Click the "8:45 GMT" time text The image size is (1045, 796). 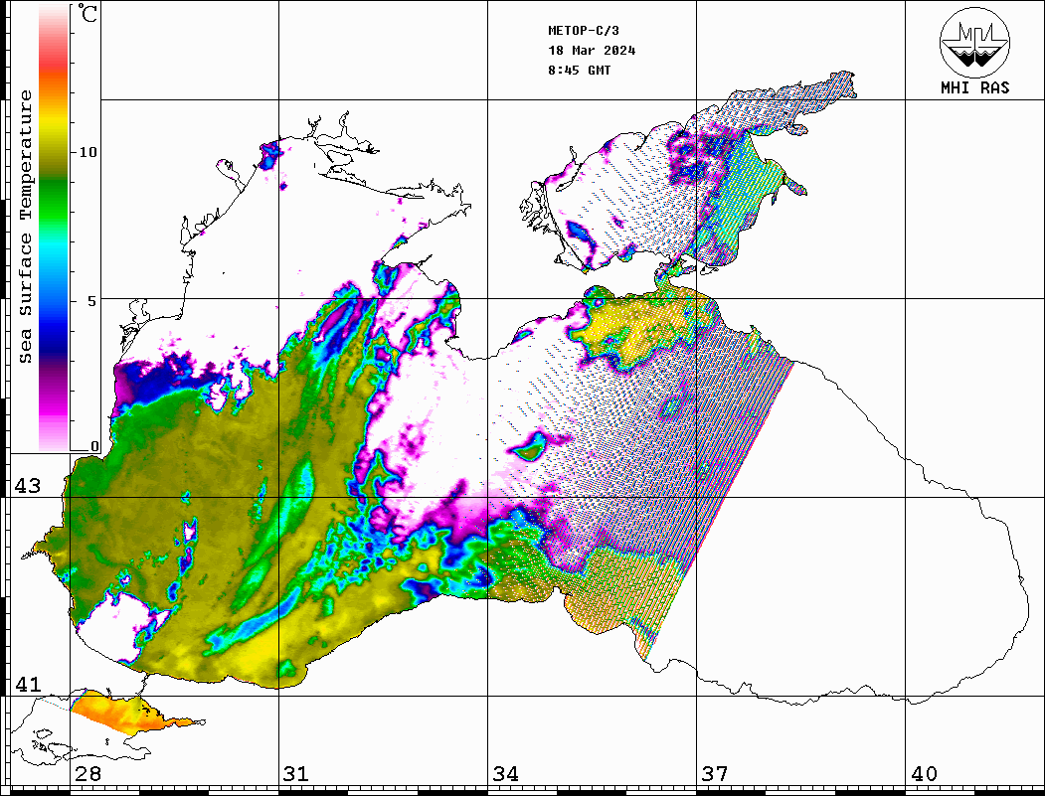(x=580, y=71)
